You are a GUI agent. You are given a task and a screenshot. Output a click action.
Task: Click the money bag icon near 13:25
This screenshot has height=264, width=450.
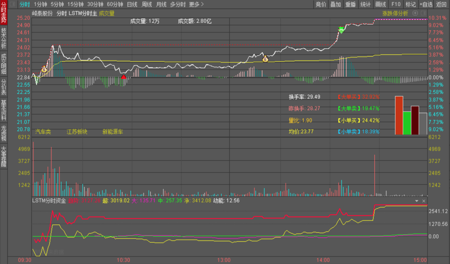[x=265, y=59]
